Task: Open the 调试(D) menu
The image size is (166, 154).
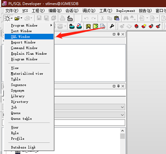Action: pos(89,11)
